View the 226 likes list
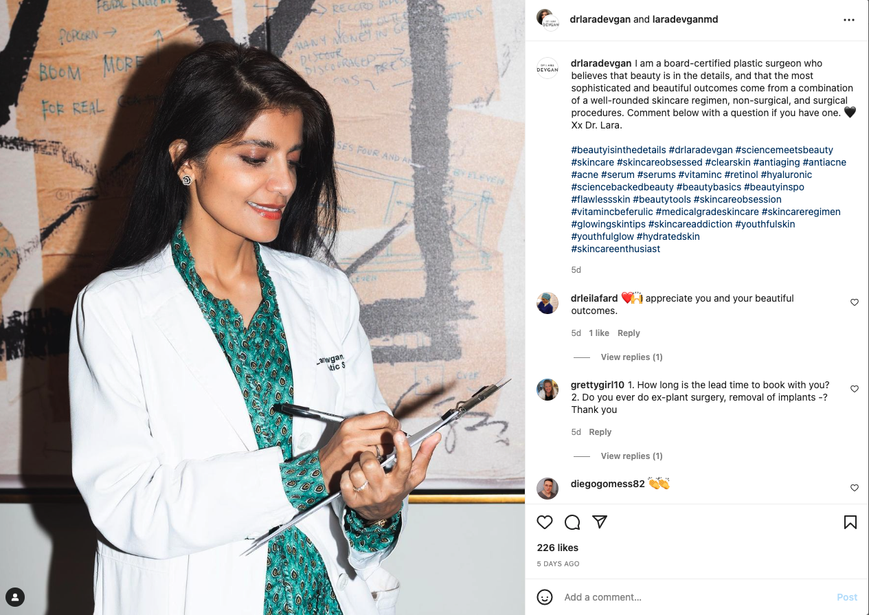 558,548
